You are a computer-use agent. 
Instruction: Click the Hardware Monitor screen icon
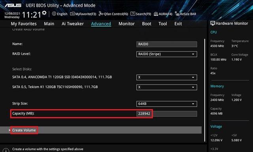tap(213, 23)
